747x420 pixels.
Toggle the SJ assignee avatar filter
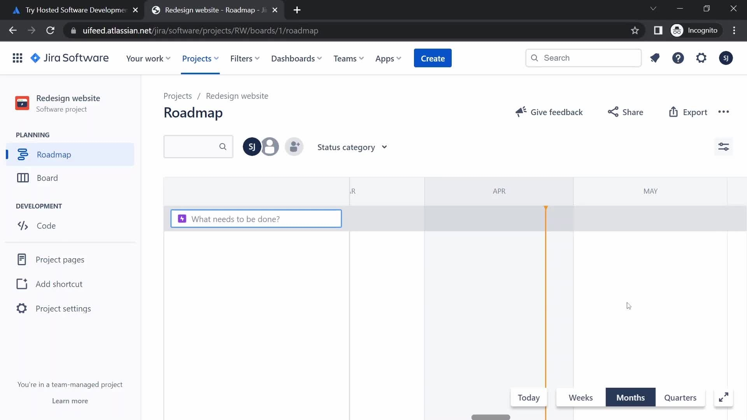point(251,147)
